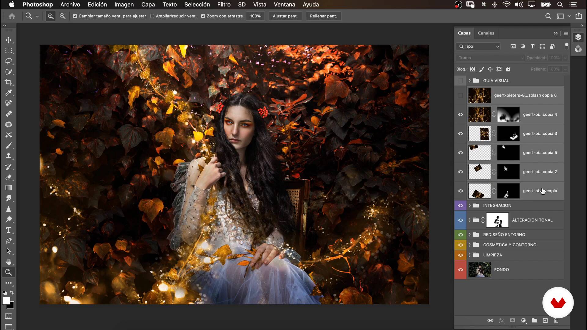Image resolution: width=587 pixels, height=330 pixels.
Task: Select the Hand tool
Action: tap(9, 262)
